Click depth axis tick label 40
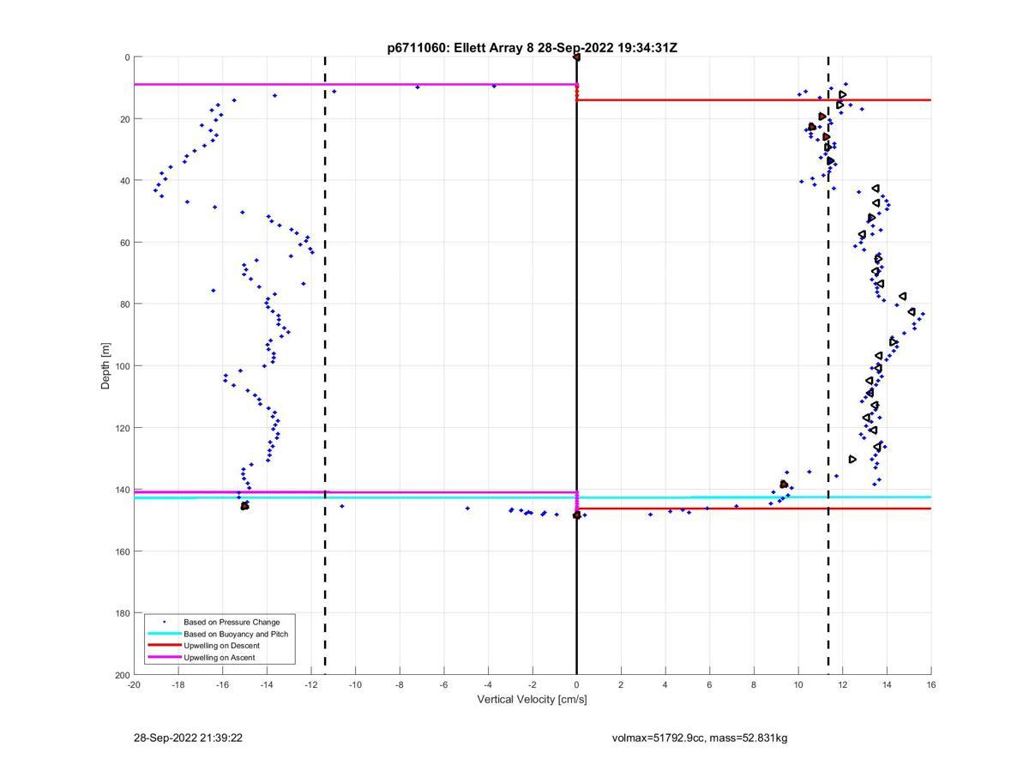 pos(124,181)
